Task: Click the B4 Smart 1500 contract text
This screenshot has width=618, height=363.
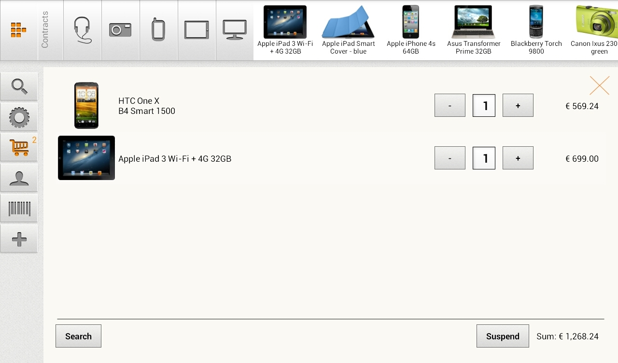Action: [x=147, y=111]
